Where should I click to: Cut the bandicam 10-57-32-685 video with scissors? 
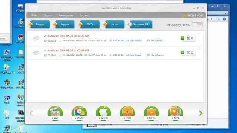coord(188,38)
